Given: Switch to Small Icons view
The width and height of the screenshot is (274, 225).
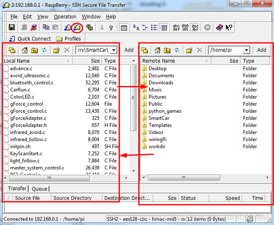Looking at the screenshot, I should 145,28.
